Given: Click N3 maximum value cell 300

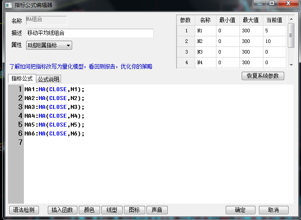Looking at the screenshot, I should click(251, 52).
